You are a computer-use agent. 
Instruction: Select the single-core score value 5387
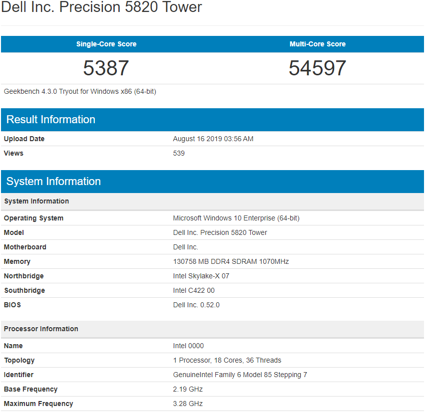click(106, 68)
